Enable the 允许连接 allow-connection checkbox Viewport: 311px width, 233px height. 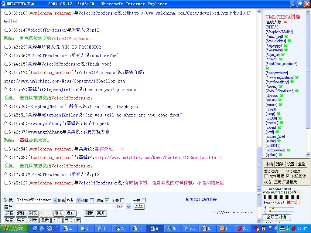tap(266, 176)
